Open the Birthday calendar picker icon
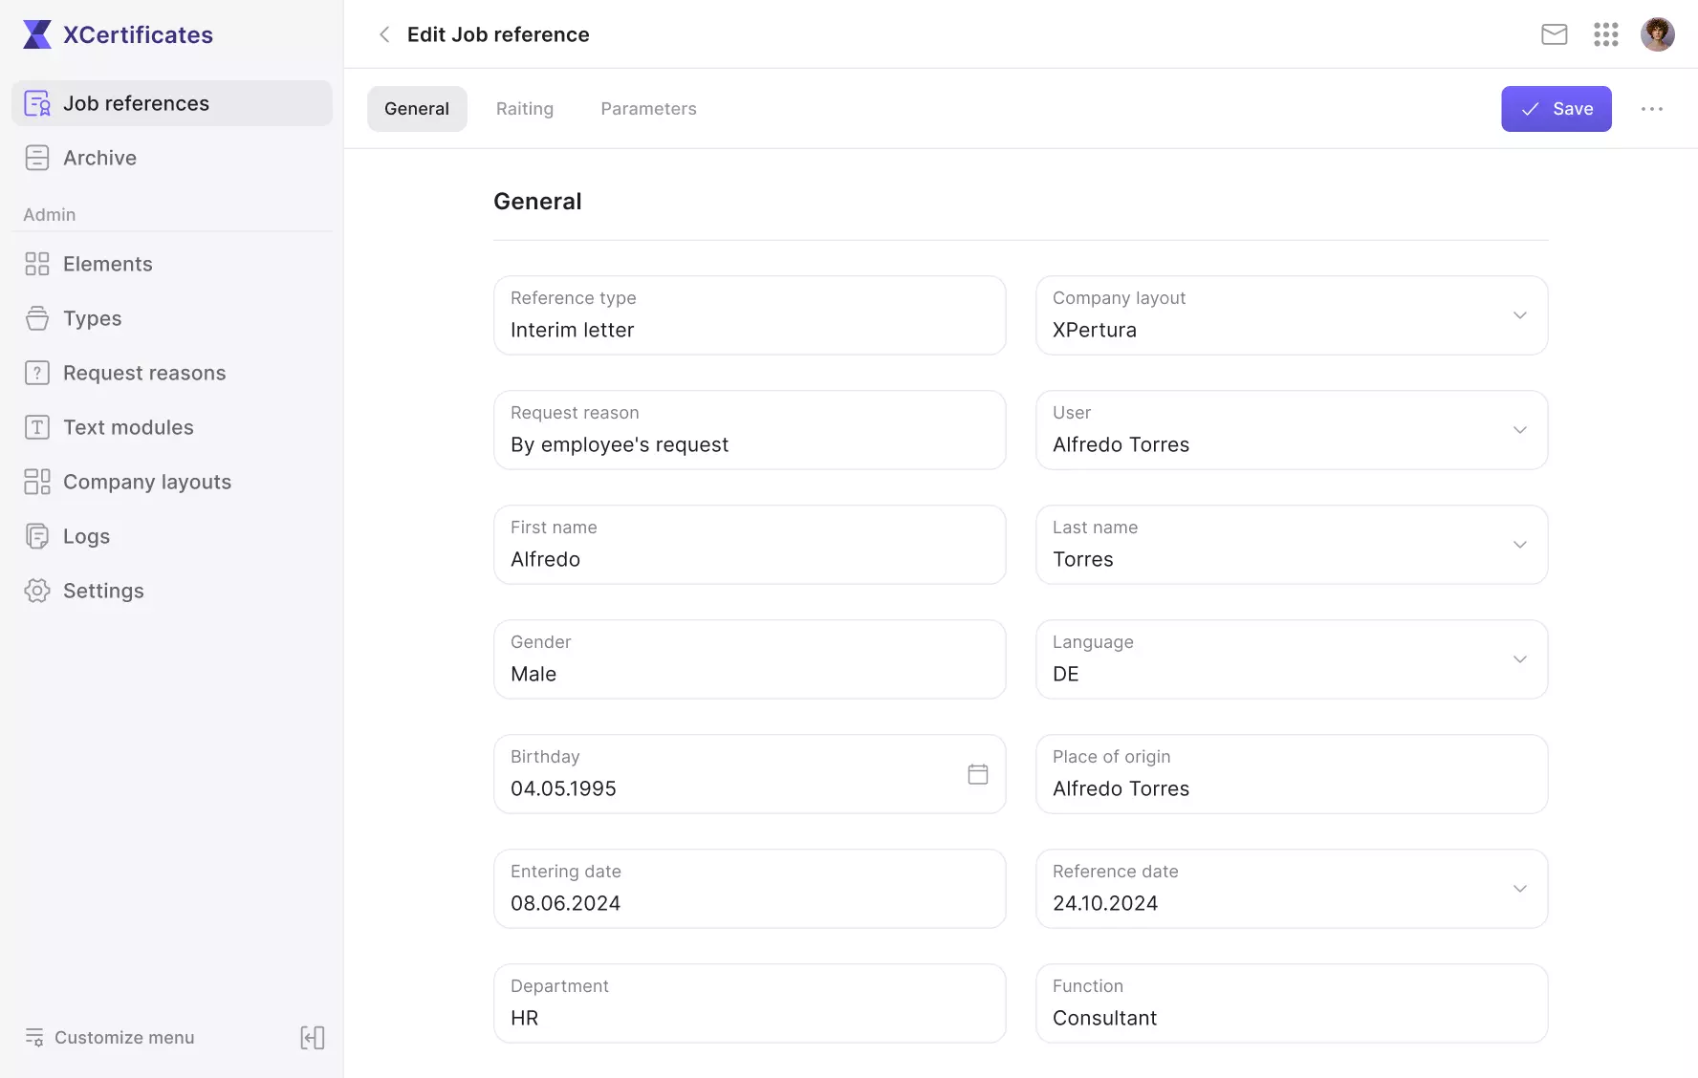Screen dimensions: 1698x1078 (x=978, y=774)
